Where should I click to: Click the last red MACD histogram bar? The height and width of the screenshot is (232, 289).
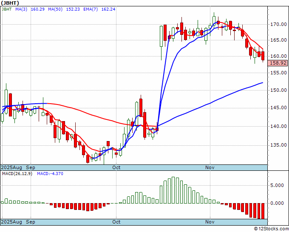[263, 211]
